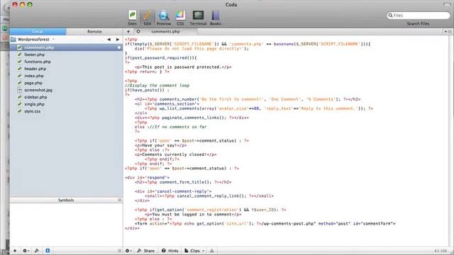Image resolution: width=454 pixels, height=255 pixels.
Task: Select comments.php in the file list
Action: click(66, 47)
